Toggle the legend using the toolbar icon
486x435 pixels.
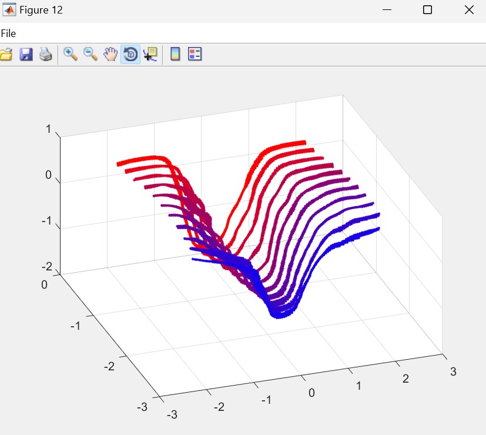click(195, 55)
